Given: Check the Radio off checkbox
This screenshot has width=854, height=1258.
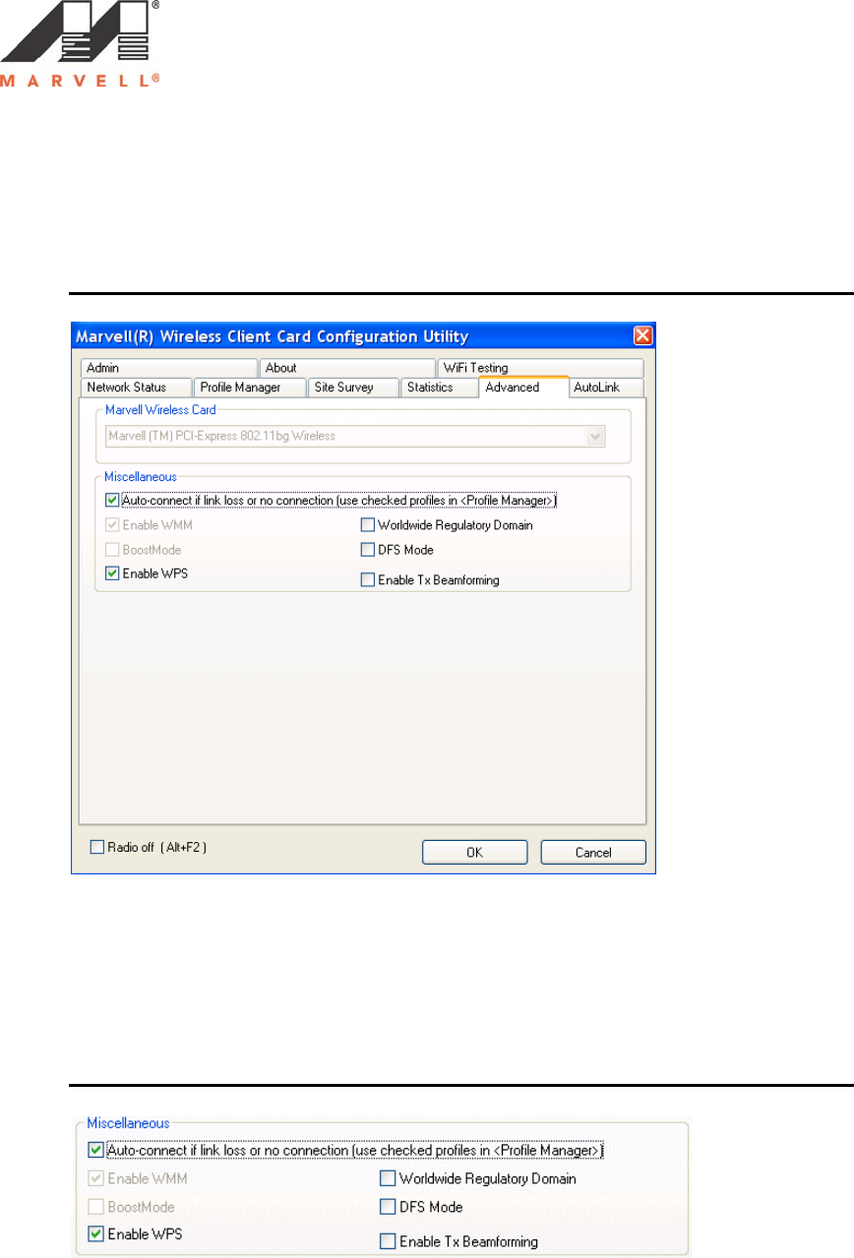Looking at the screenshot, I should pyautogui.click(x=96, y=847).
